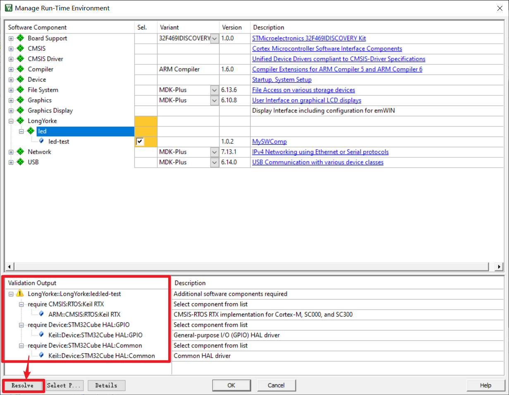Click the green diamond icon beside Board Support

tap(20, 38)
